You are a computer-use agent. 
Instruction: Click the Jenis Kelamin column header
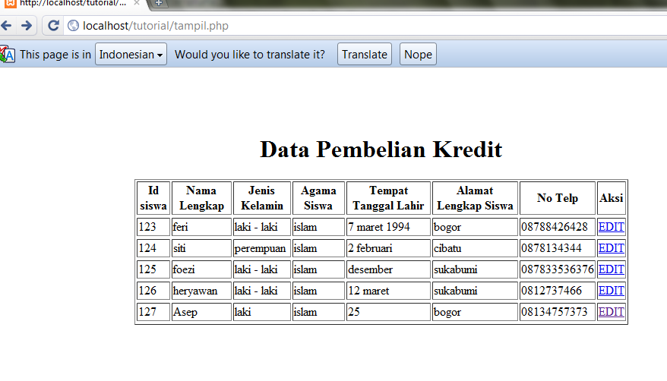[262, 198]
